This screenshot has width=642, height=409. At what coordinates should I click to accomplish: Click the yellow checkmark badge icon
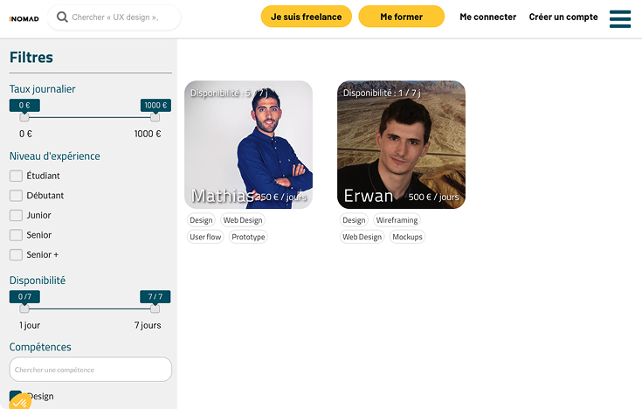(19, 402)
